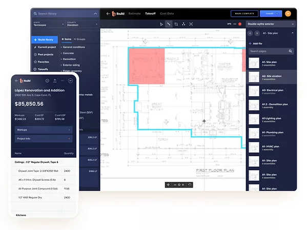The image size is (307, 230).
Task: Click the checkmark icon in mobile header
Action: coord(47,80)
